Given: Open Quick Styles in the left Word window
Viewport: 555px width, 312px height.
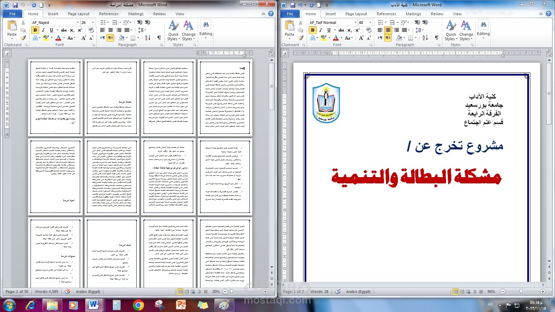Looking at the screenshot, I should pos(173,31).
